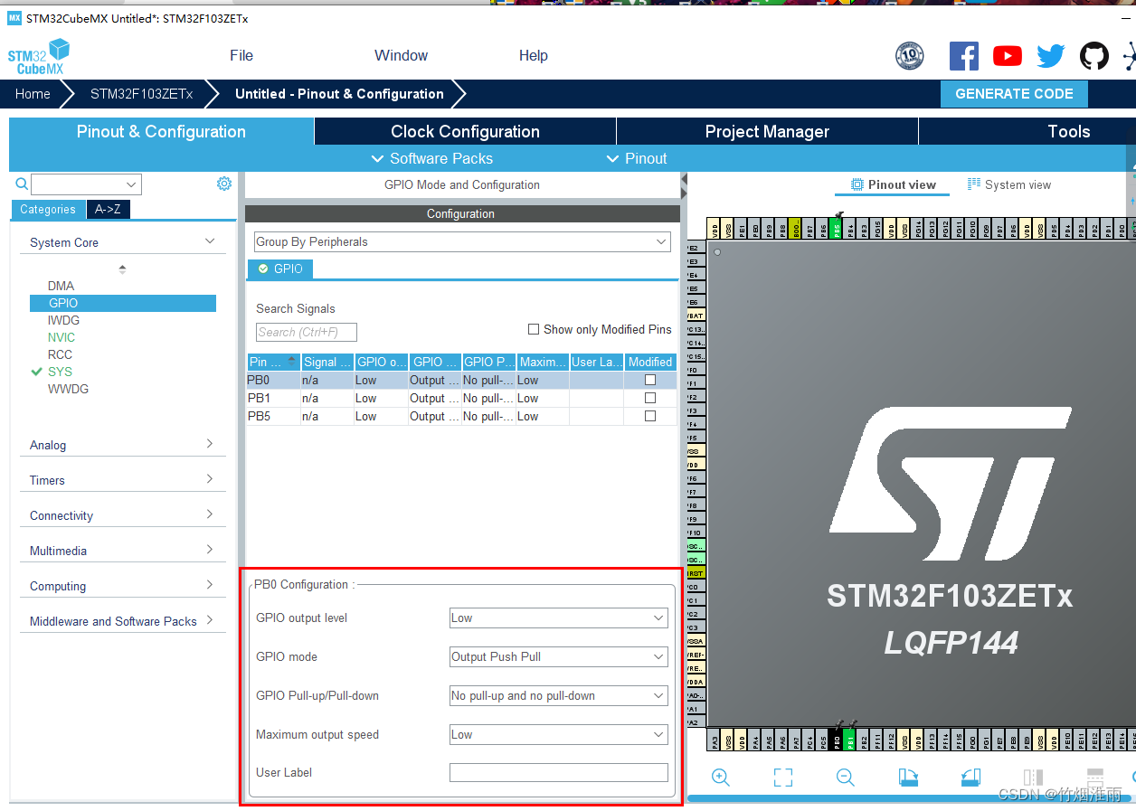Screen dimensions: 1136x811
Task: Open the Pinout dropdown menu
Action: pos(637,158)
